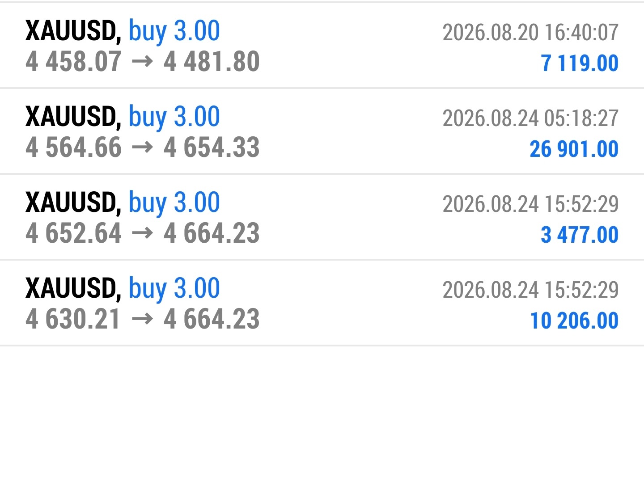Tap the 4 630.21 → 4 664.23 price line
Screen dimensions: 644x502
coord(142,319)
